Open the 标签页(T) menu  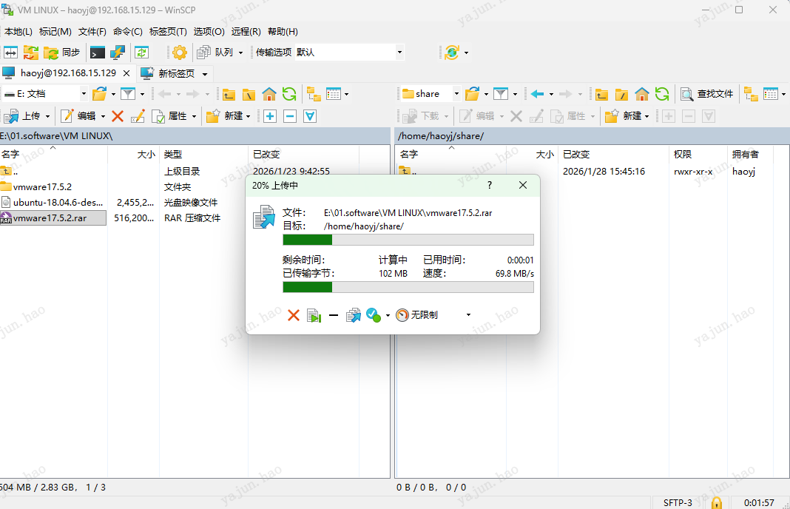pyautogui.click(x=168, y=31)
